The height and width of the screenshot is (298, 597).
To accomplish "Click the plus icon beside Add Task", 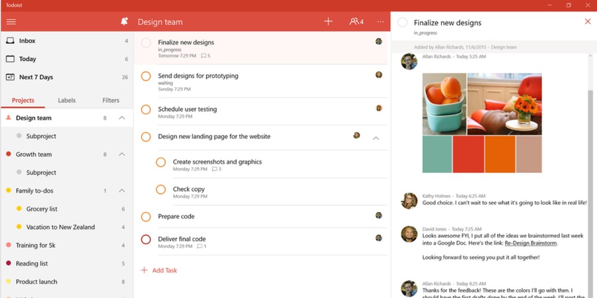I will click(144, 270).
